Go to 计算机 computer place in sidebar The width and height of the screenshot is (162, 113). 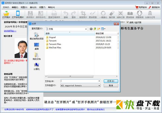(x=36, y=67)
